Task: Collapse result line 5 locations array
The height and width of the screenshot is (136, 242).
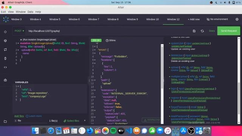Action: [95, 60]
